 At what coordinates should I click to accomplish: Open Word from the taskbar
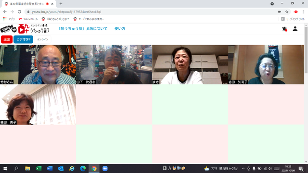pos(50,169)
